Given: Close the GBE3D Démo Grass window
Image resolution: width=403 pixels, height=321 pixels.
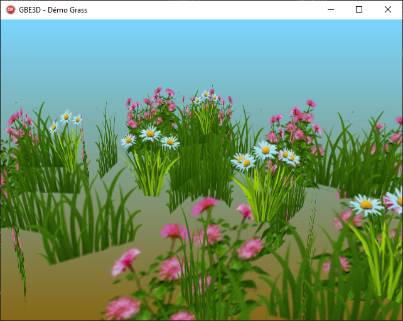Looking at the screenshot, I should [x=388, y=9].
